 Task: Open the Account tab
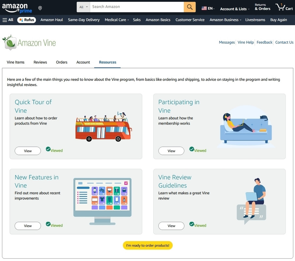point(83,62)
